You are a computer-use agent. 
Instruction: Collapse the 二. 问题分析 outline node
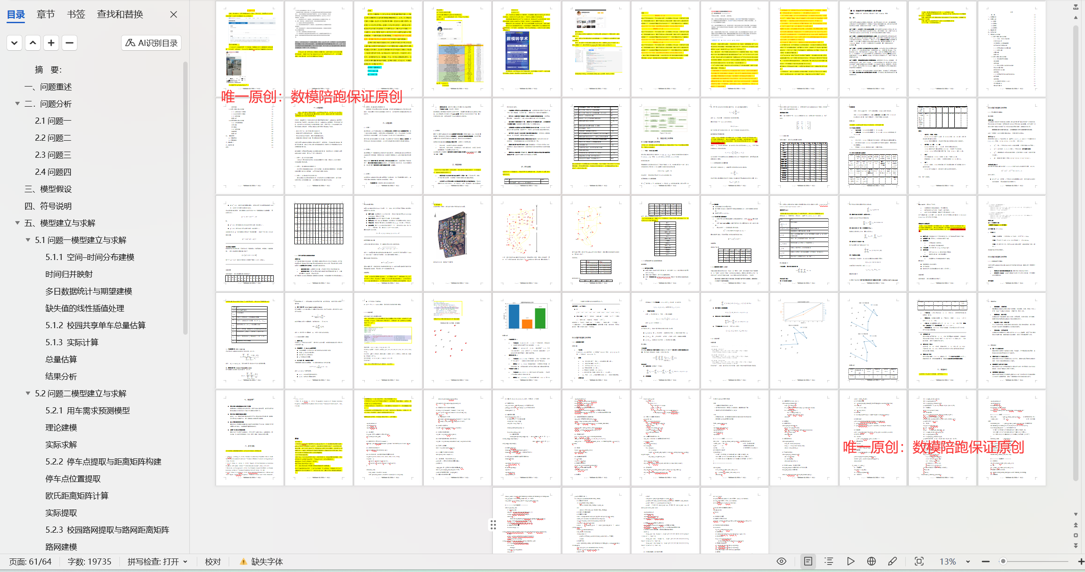coord(17,104)
